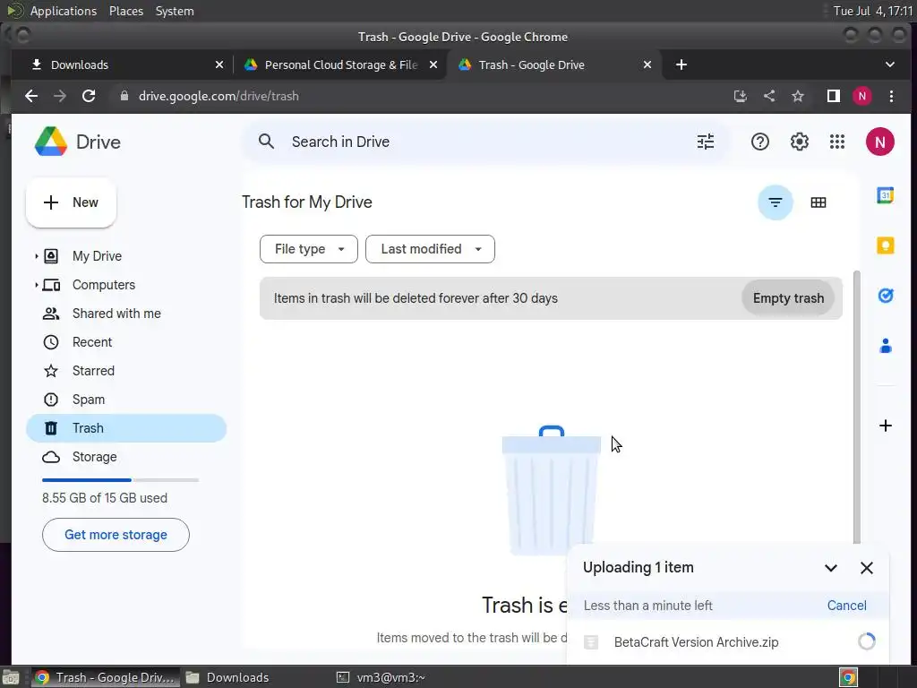The image size is (917, 688).
Task: Click the upload progress spinner
Action: tap(866, 641)
